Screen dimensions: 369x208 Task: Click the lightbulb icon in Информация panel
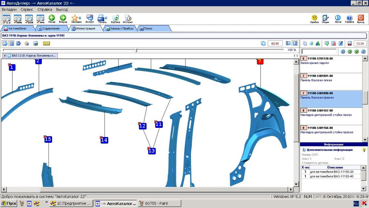[x=364, y=150]
